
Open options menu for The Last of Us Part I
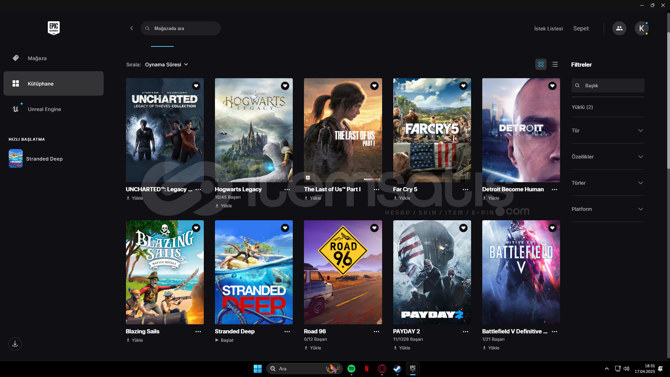click(x=377, y=190)
